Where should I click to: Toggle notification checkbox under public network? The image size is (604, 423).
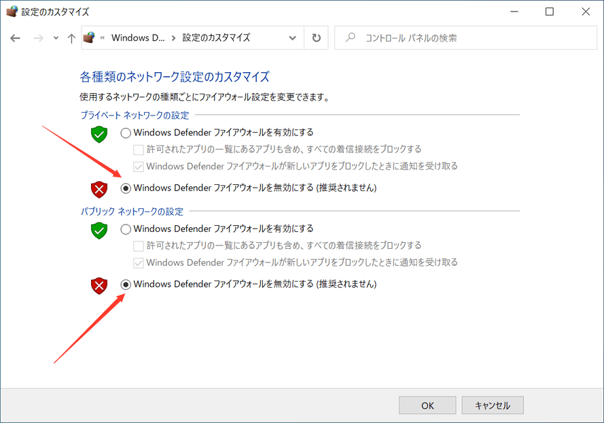click(x=139, y=263)
